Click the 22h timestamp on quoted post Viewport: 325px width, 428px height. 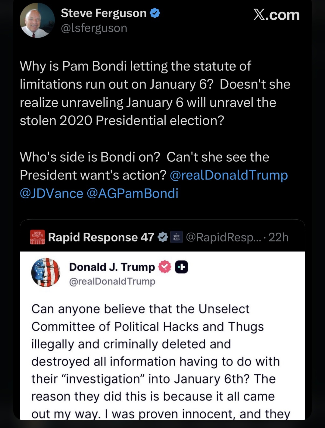point(278,237)
